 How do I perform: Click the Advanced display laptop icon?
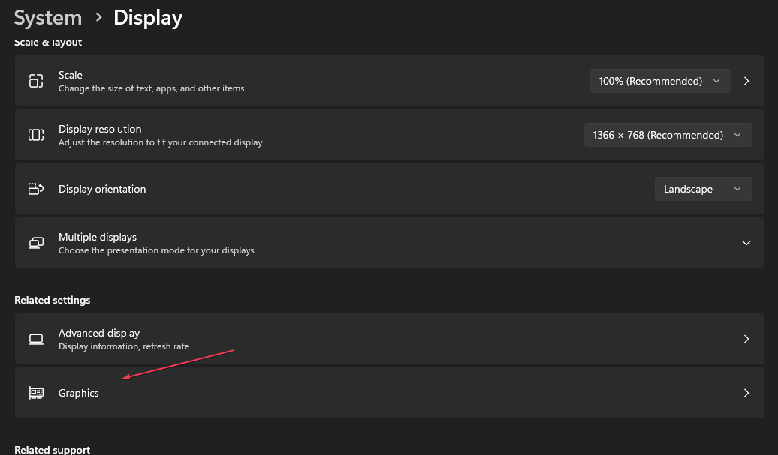pos(36,339)
